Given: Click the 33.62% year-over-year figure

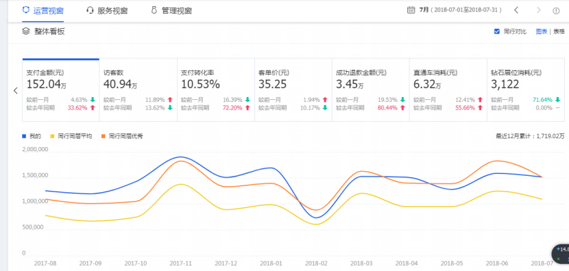Looking at the screenshot, I should 77,107.
